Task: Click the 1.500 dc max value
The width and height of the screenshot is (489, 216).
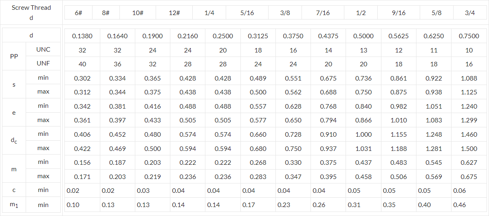Action: click(469, 148)
